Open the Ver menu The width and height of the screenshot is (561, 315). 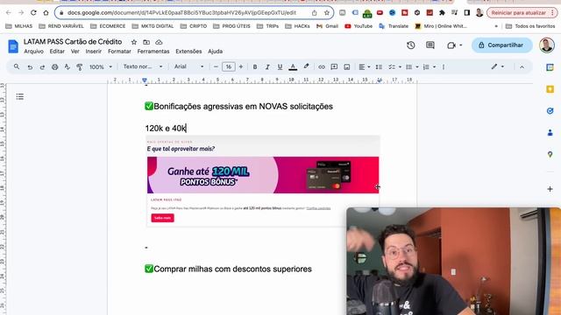75,52
